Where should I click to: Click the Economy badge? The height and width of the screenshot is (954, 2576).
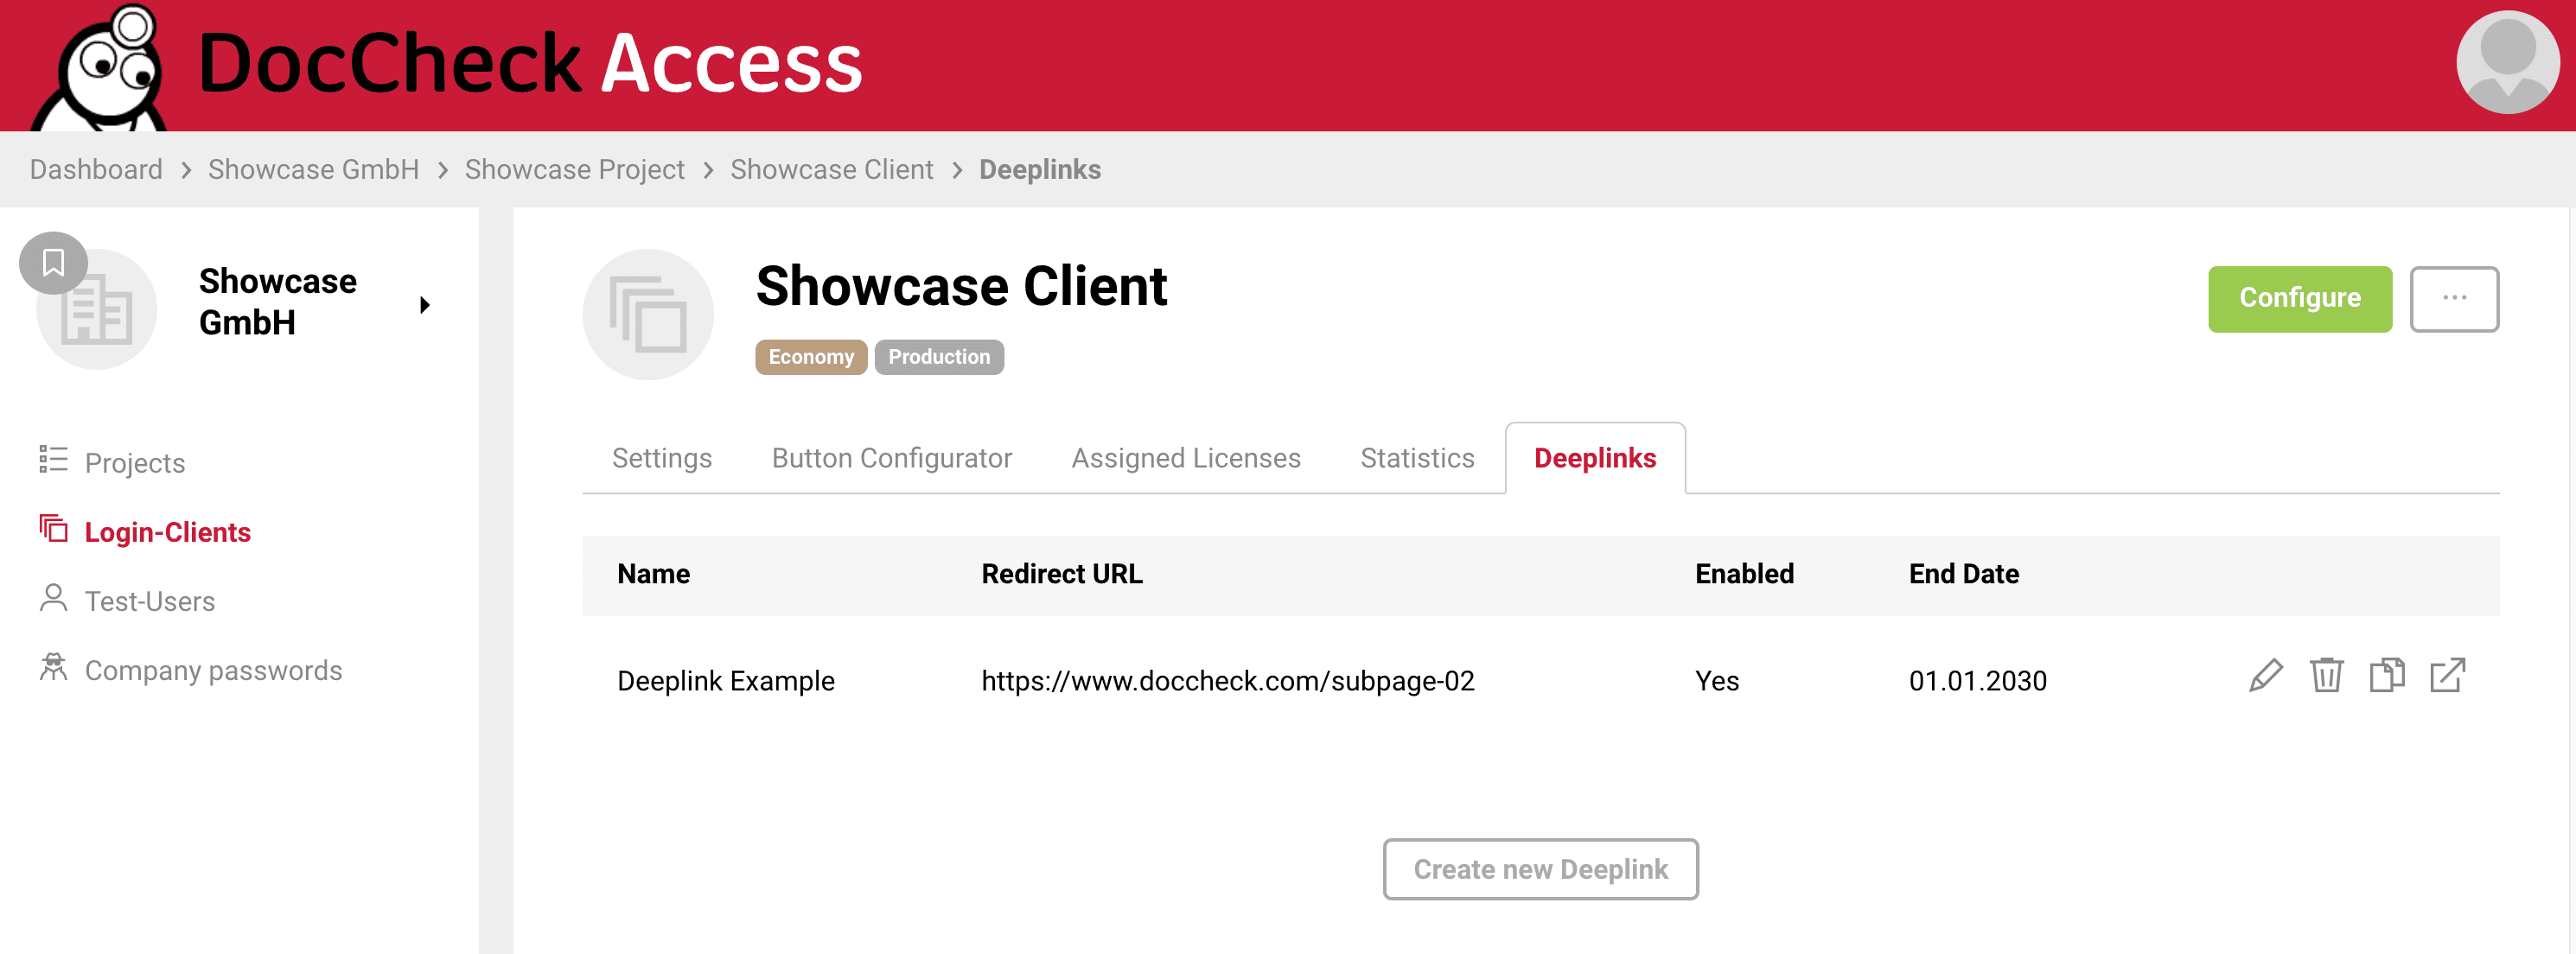tap(811, 357)
